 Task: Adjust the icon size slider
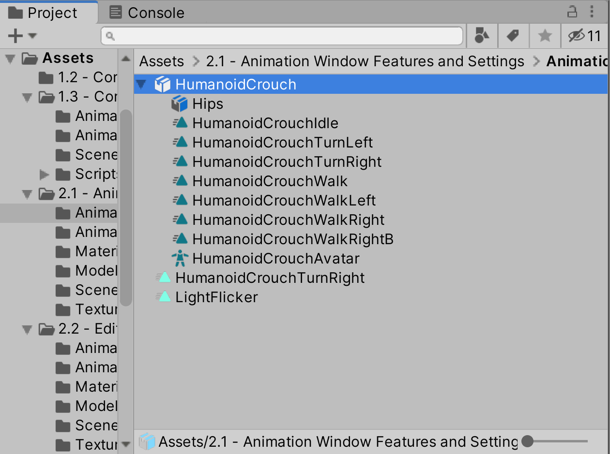pos(528,441)
